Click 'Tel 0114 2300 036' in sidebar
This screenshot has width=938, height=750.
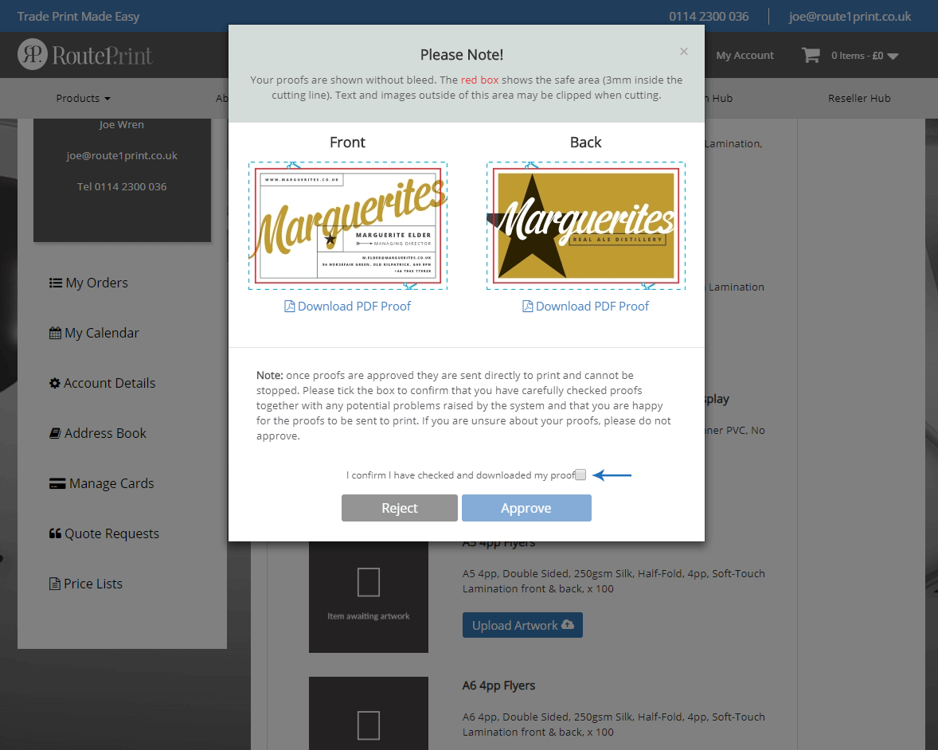[122, 186]
